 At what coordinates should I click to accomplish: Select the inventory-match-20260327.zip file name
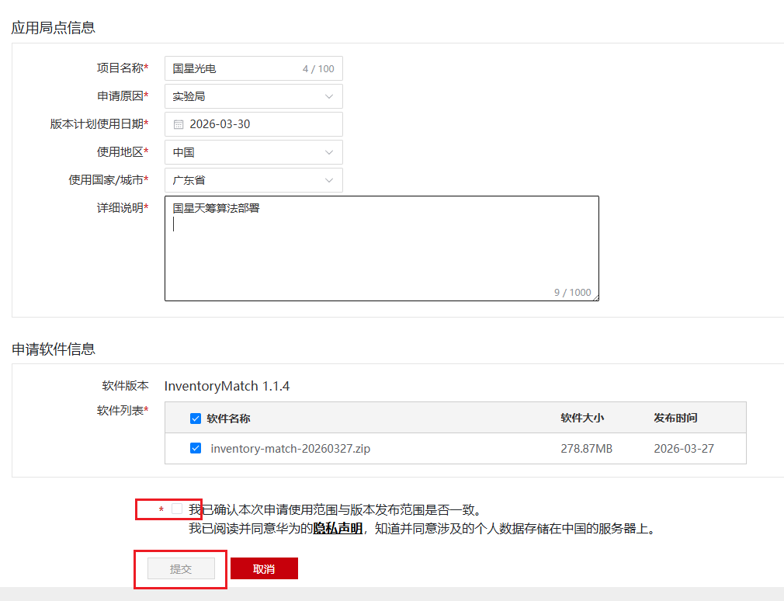[290, 449]
